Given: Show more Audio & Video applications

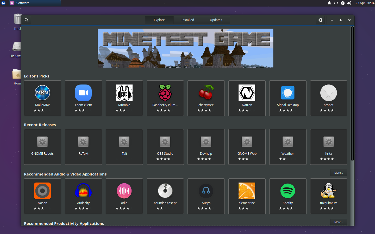Looking at the screenshot, I should coord(339,172).
